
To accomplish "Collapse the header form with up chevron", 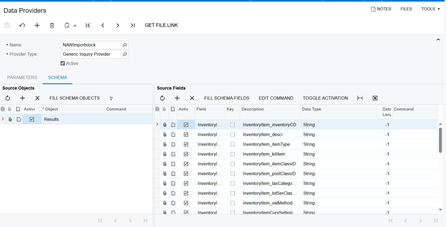I will click(x=438, y=40).
